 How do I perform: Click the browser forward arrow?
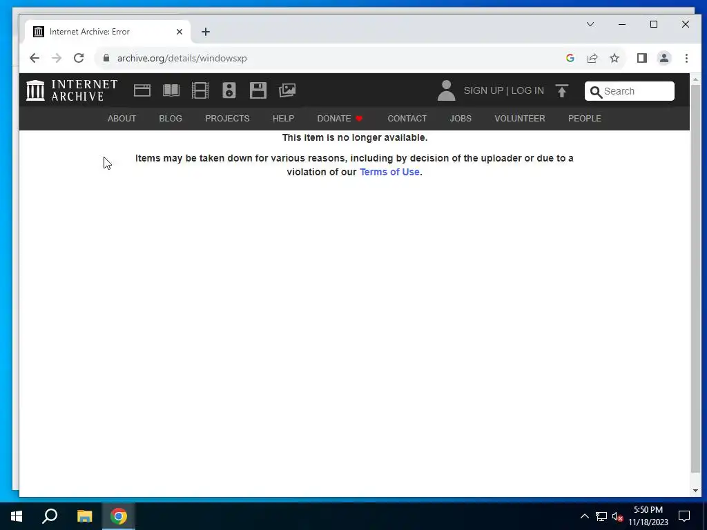click(x=57, y=58)
